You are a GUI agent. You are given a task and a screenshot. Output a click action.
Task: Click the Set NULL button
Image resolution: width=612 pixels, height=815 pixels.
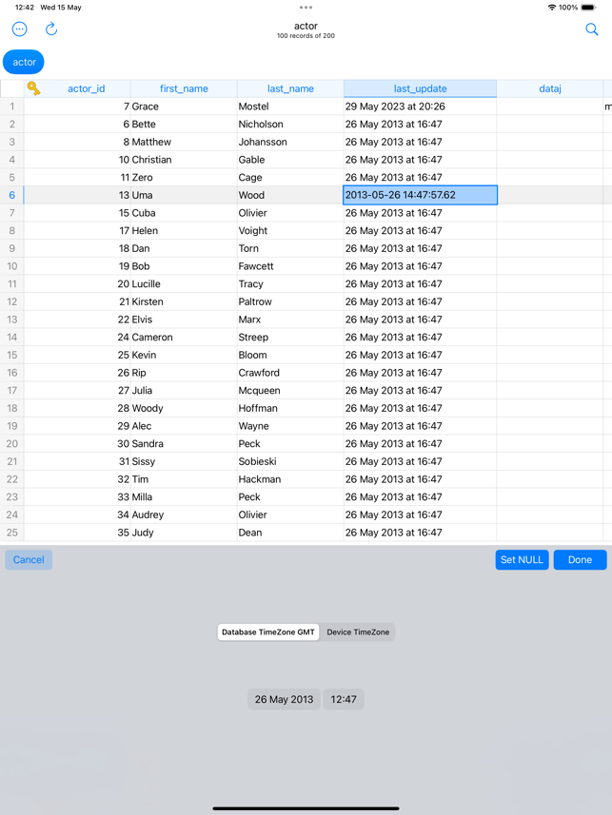pyautogui.click(x=522, y=560)
